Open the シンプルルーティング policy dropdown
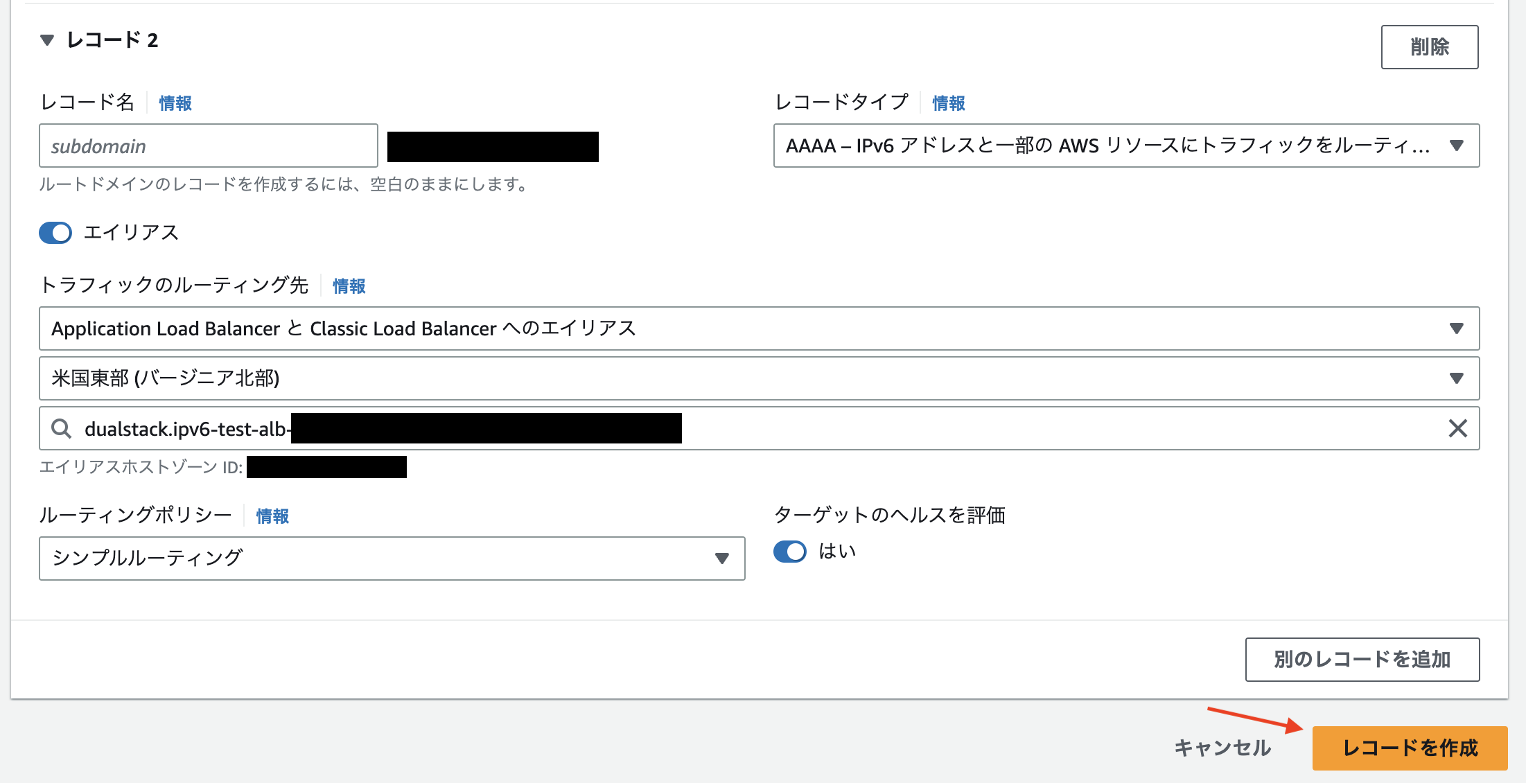 [392, 558]
